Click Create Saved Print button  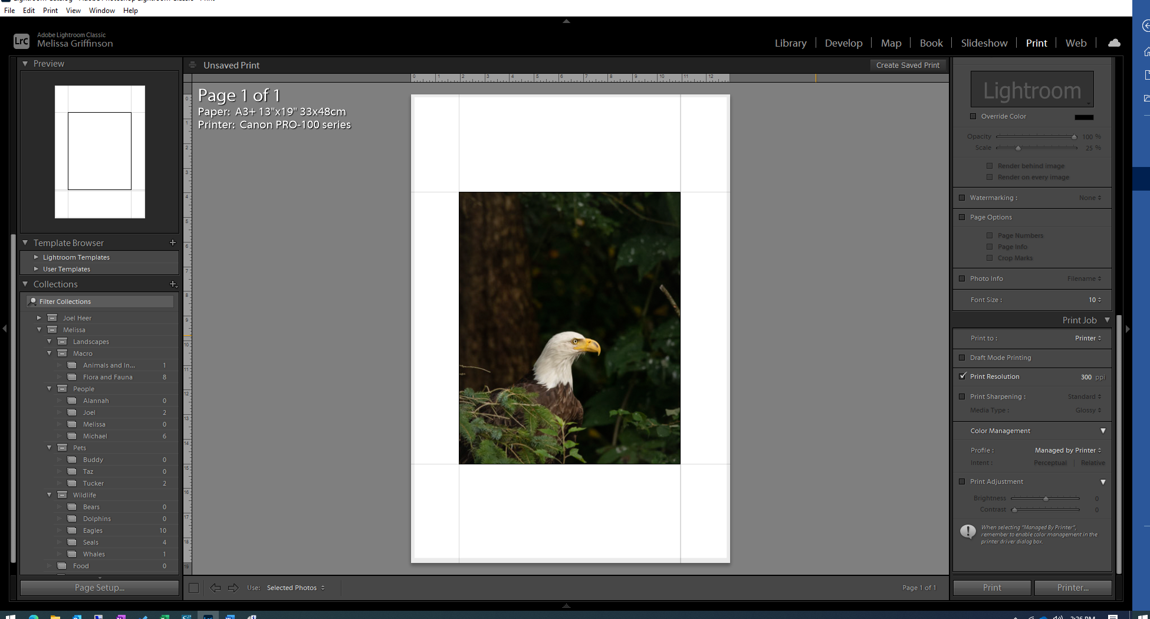click(908, 65)
